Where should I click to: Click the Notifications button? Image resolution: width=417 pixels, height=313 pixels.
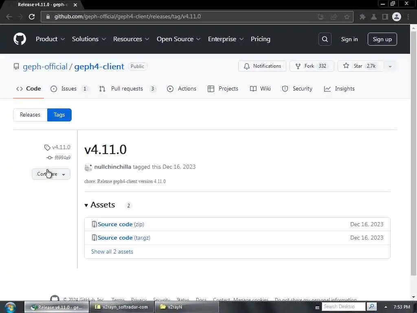click(x=262, y=66)
